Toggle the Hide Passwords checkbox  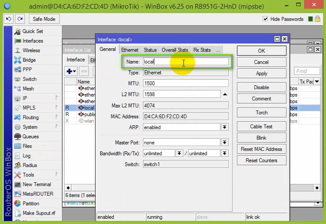click(265, 19)
